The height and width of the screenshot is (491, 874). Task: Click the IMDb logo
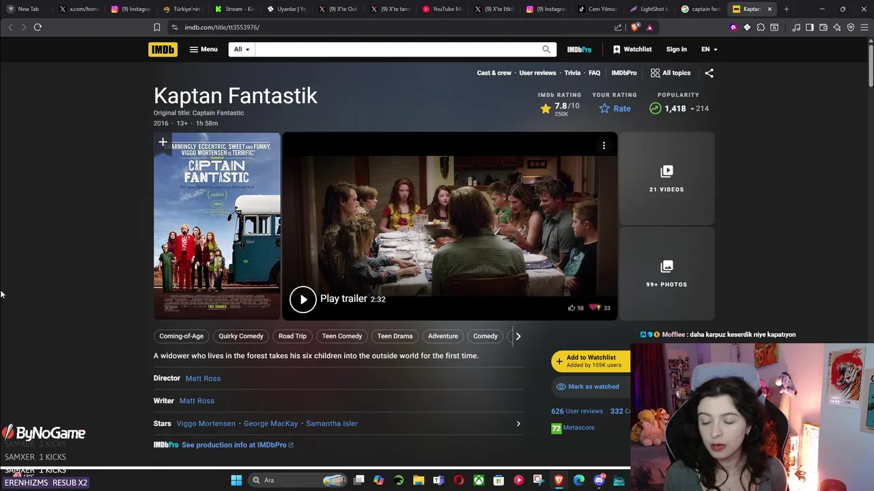(x=163, y=49)
